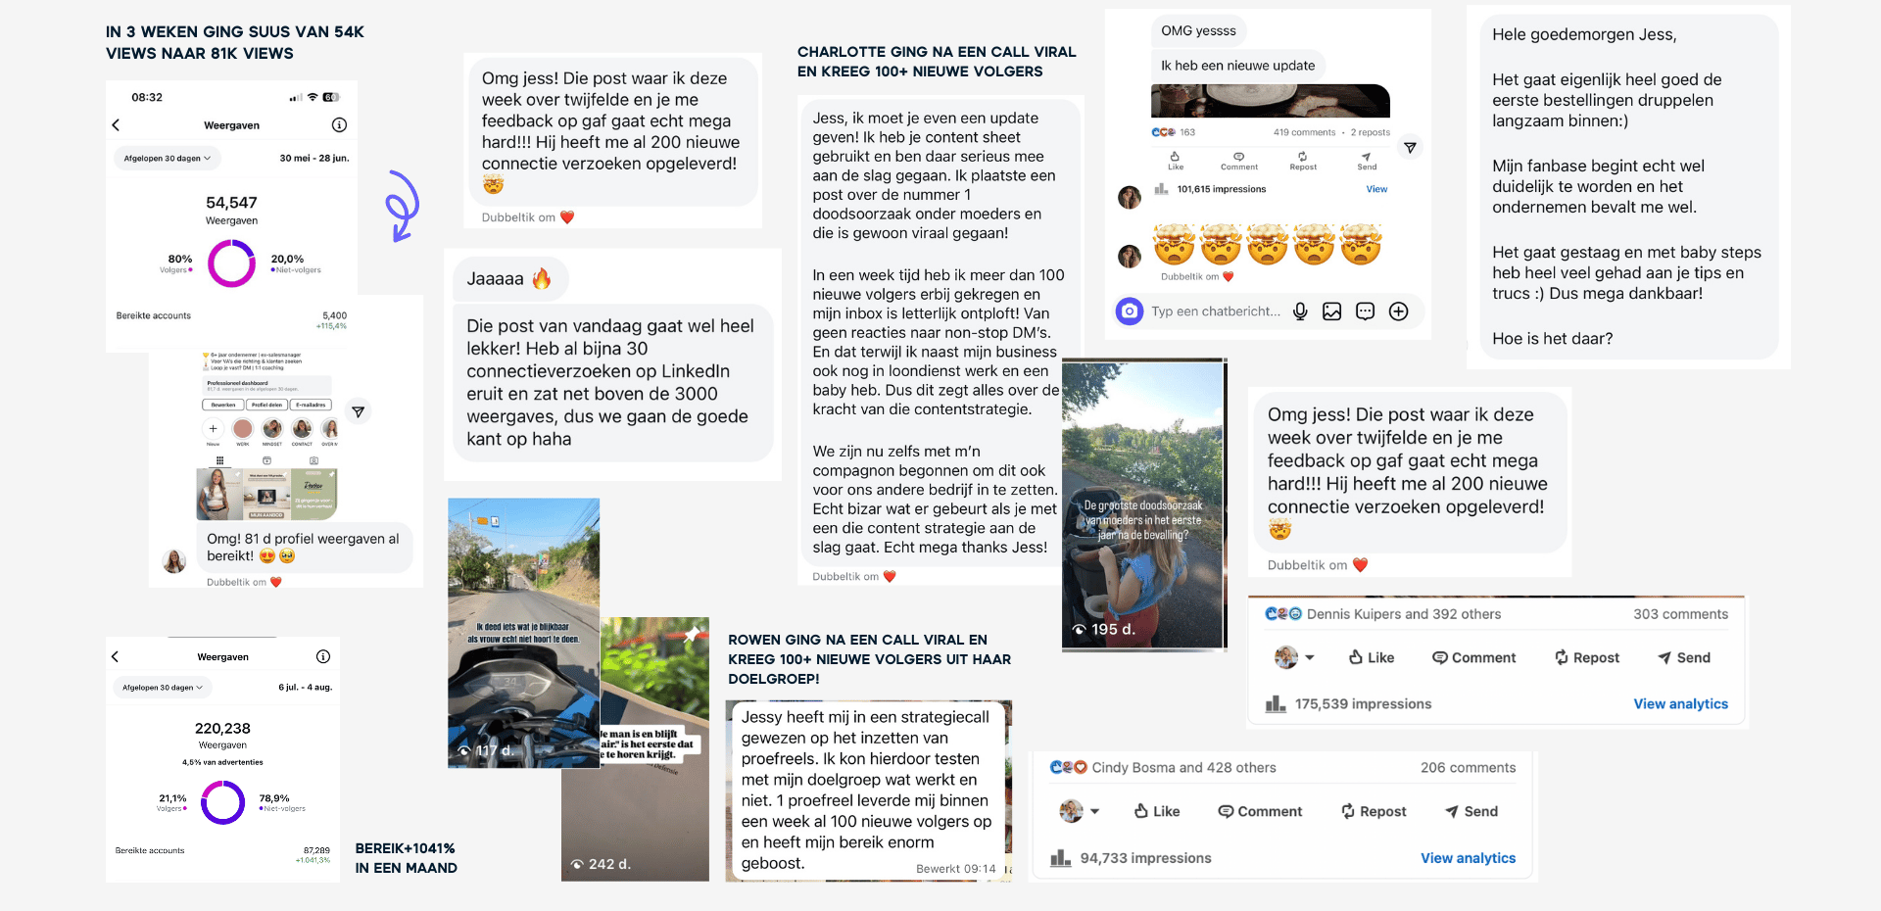The width and height of the screenshot is (1881, 911).
Task: Open 'View analytics' for 94,733 impressions
Action: 1468,857
